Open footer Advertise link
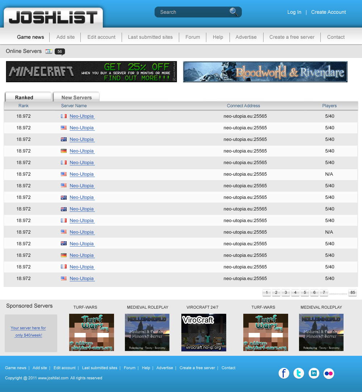This screenshot has width=362, height=392. [165, 368]
